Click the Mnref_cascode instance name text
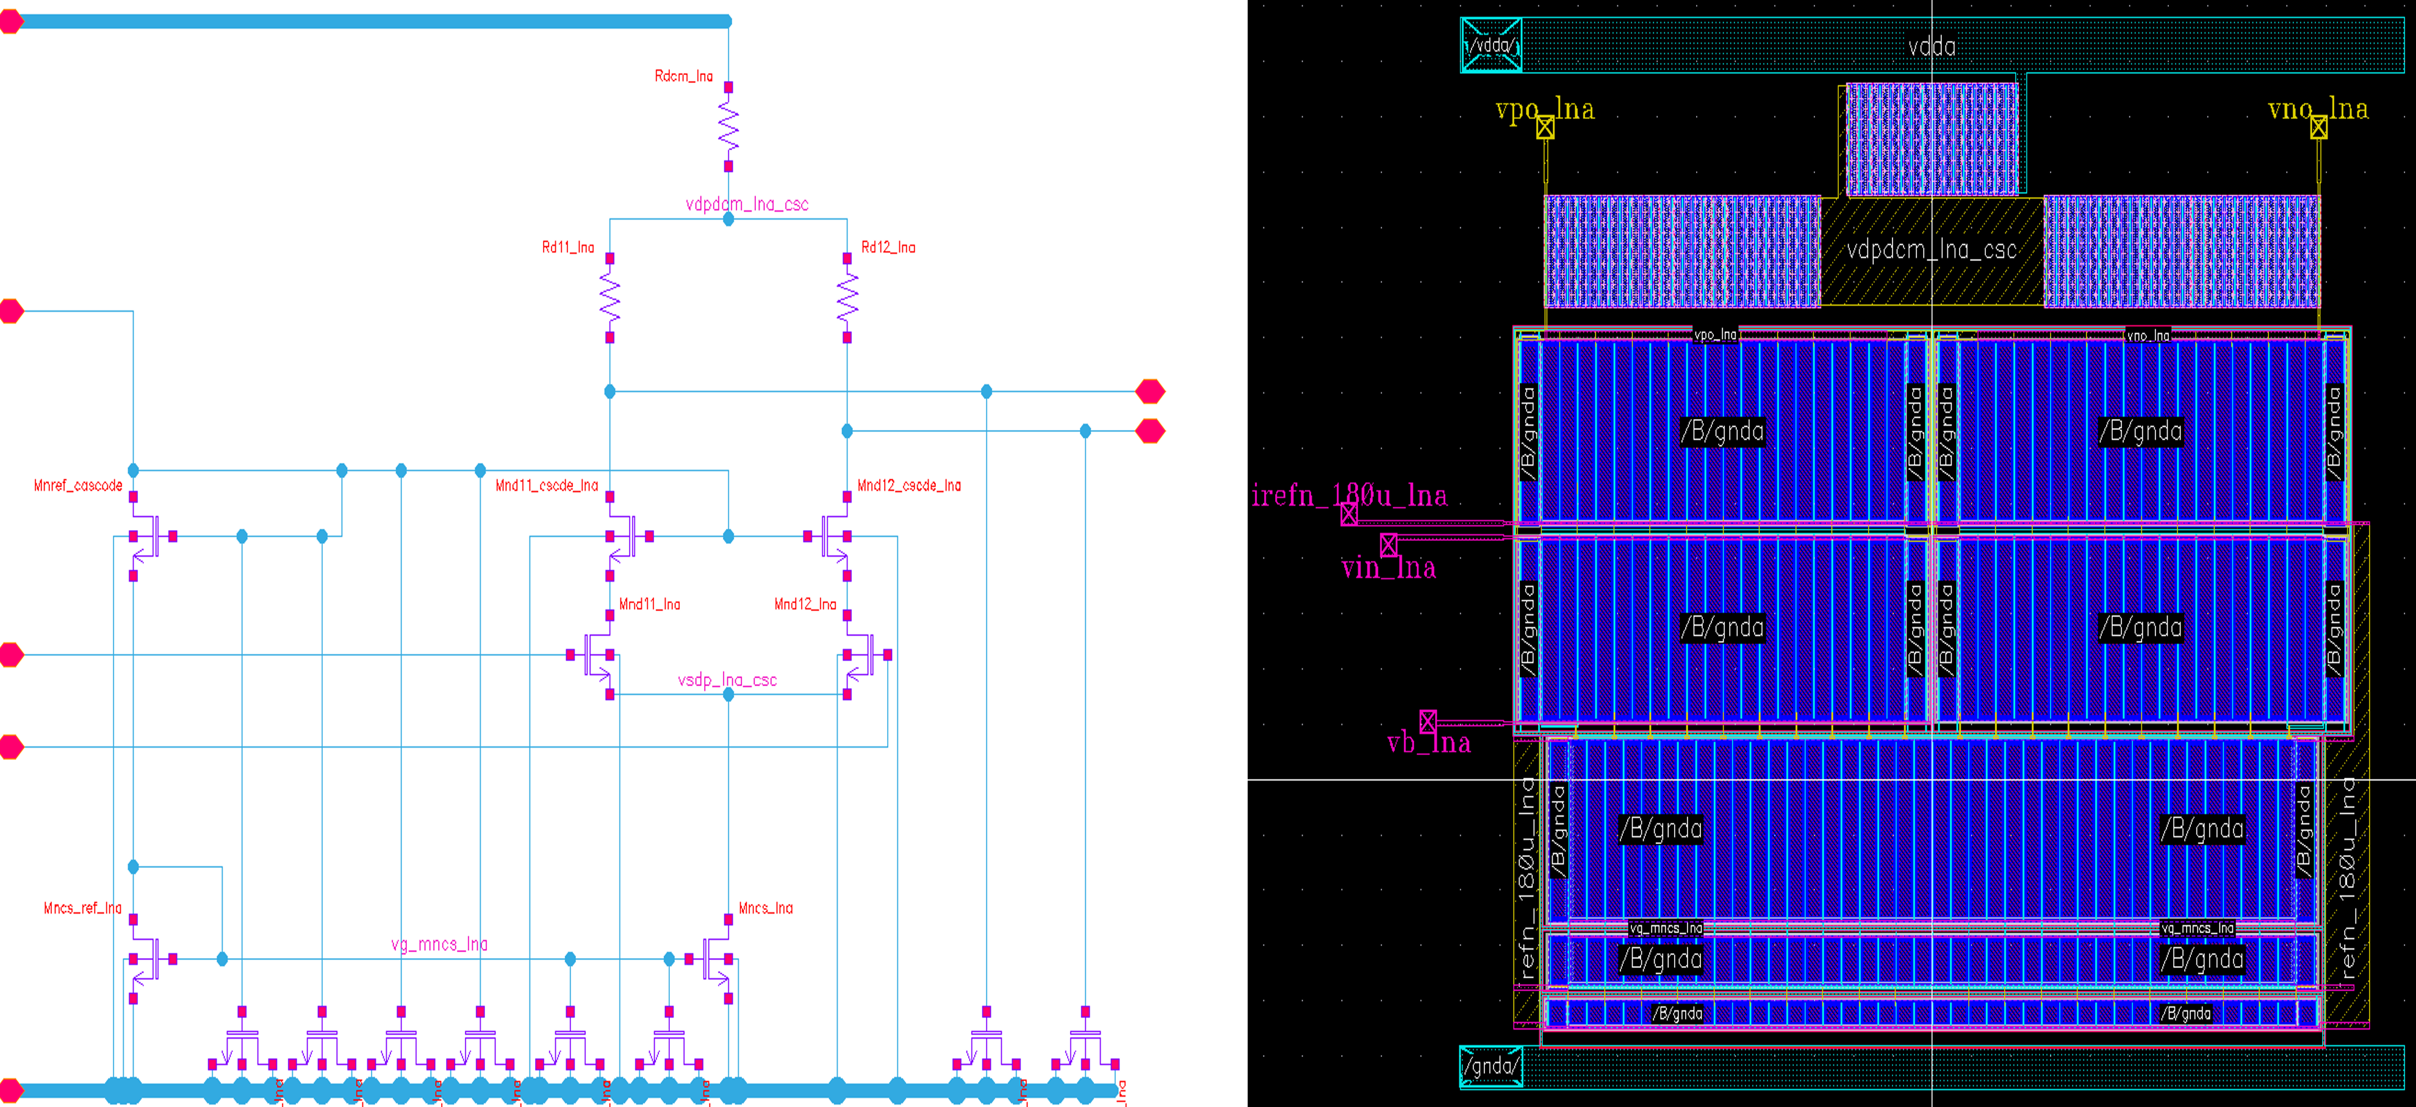 click(78, 485)
